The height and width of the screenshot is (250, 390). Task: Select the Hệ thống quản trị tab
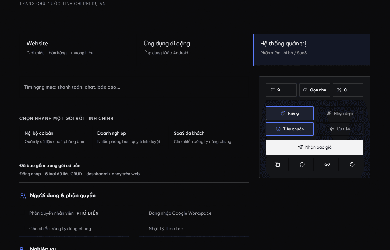(312, 50)
